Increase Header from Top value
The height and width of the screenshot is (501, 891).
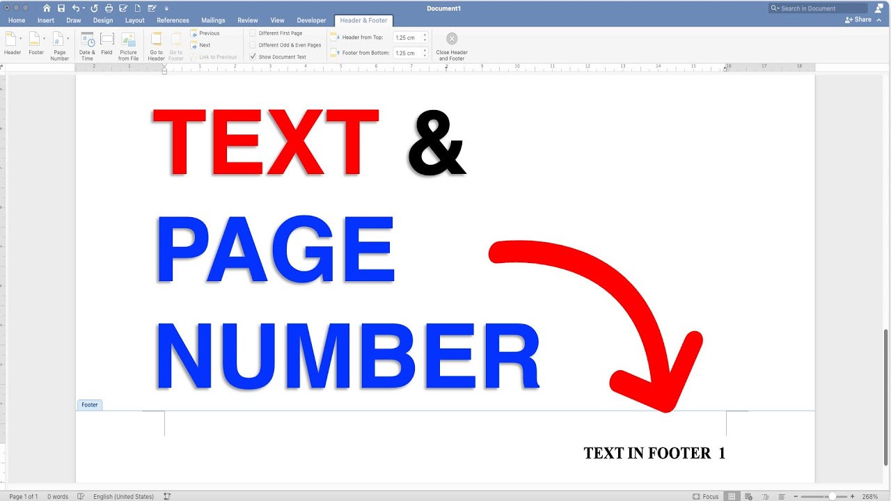click(x=425, y=35)
